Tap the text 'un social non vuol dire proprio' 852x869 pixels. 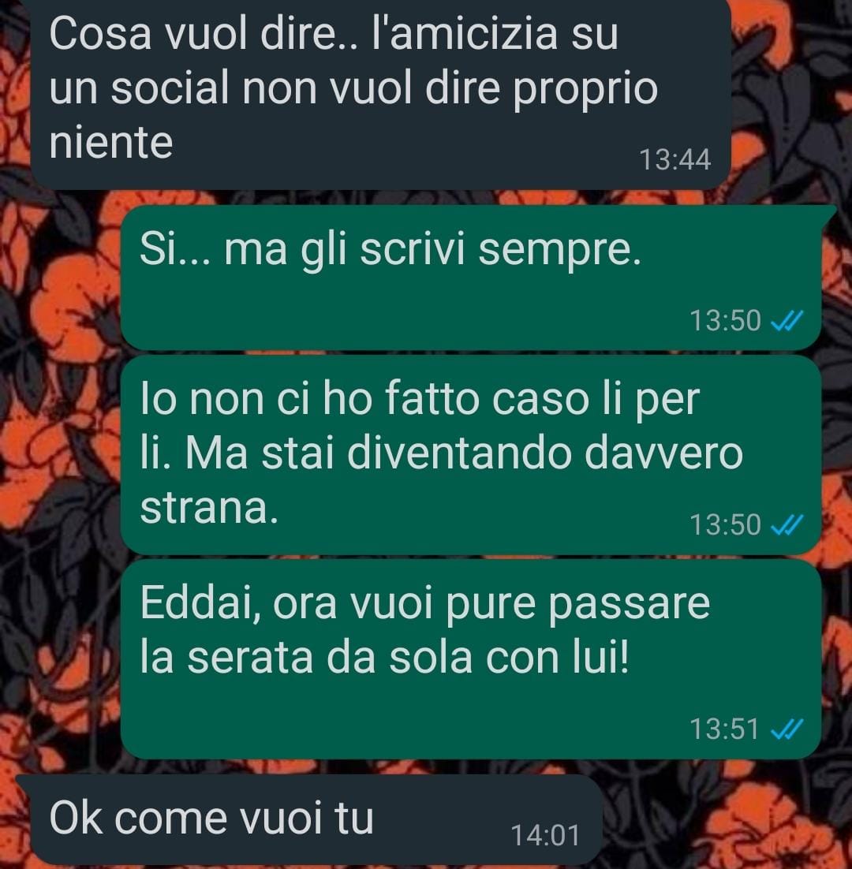[353, 88]
